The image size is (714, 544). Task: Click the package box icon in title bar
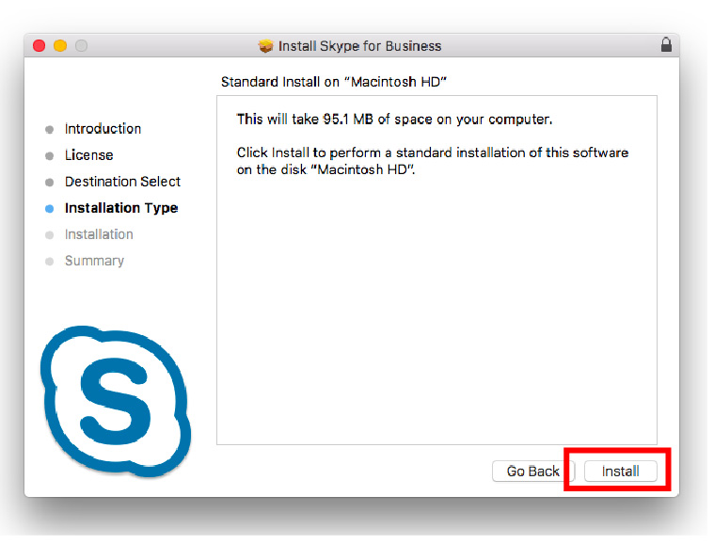coord(265,46)
